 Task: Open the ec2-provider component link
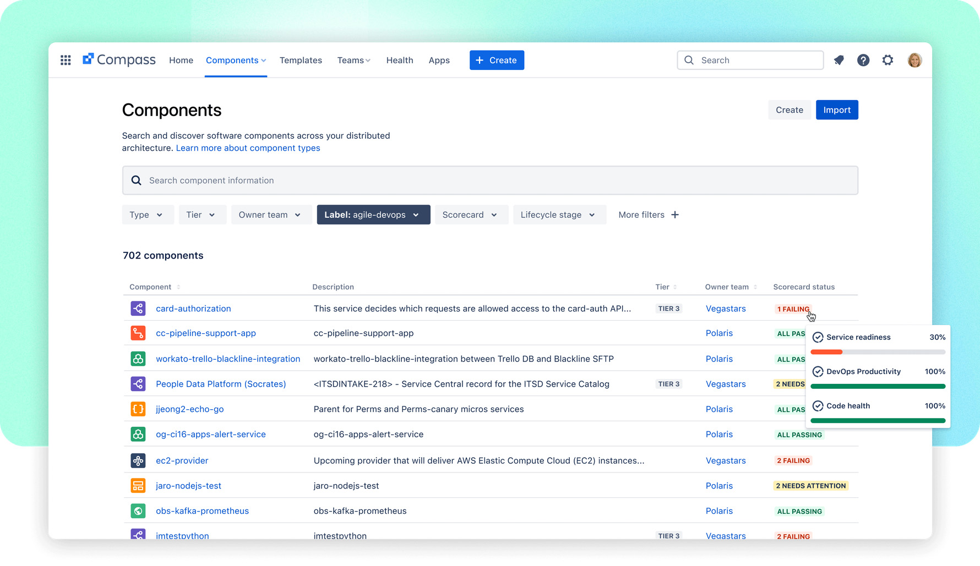coord(182,460)
